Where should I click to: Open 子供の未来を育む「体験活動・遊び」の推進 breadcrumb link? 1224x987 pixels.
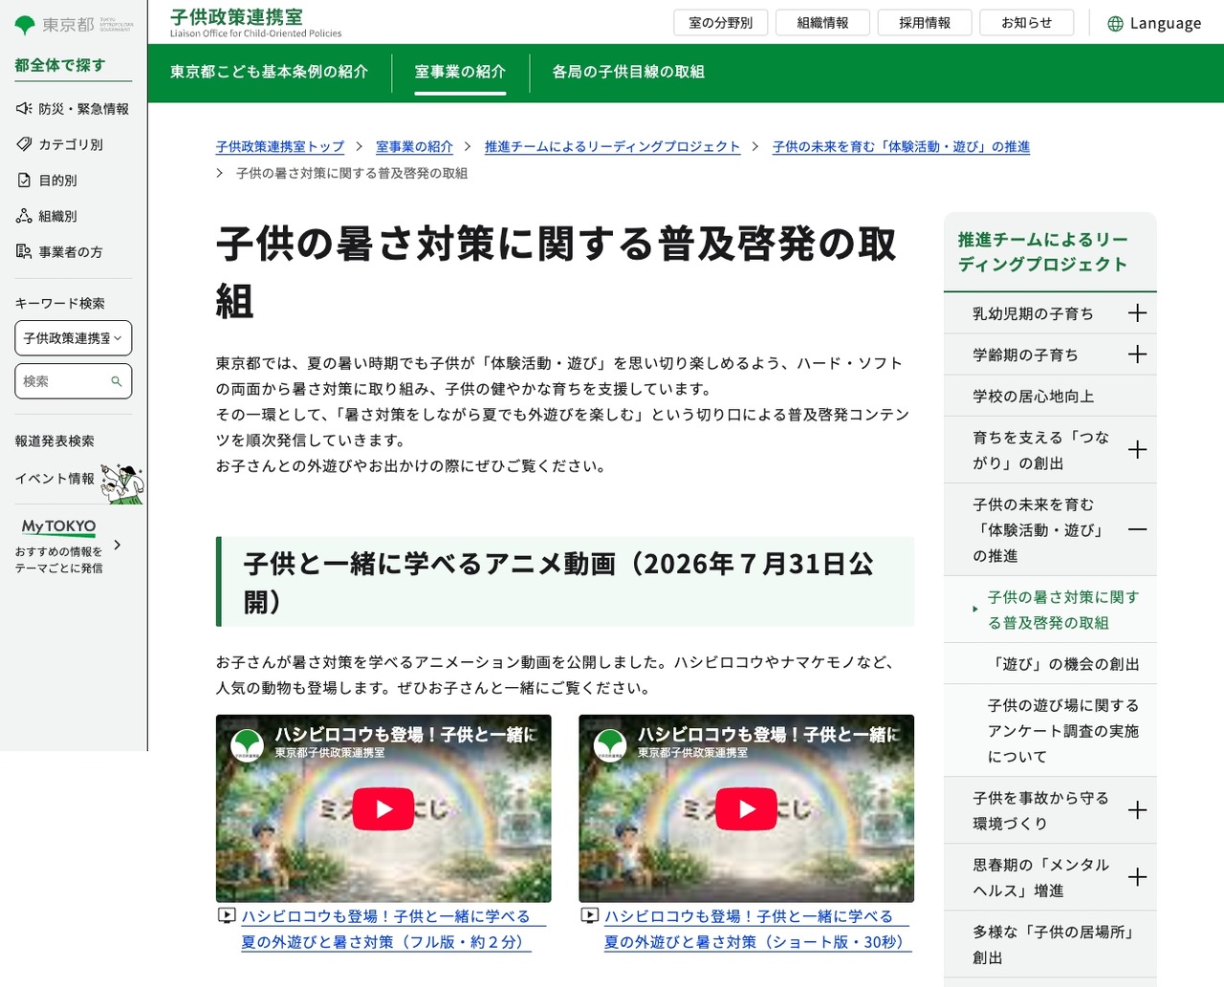[x=901, y=146]
